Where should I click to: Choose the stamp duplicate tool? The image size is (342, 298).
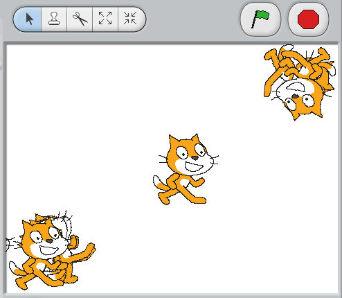click(54, 19)
